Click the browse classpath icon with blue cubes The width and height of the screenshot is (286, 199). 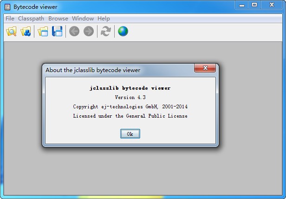pyautogui.click(x=26, y=32)
